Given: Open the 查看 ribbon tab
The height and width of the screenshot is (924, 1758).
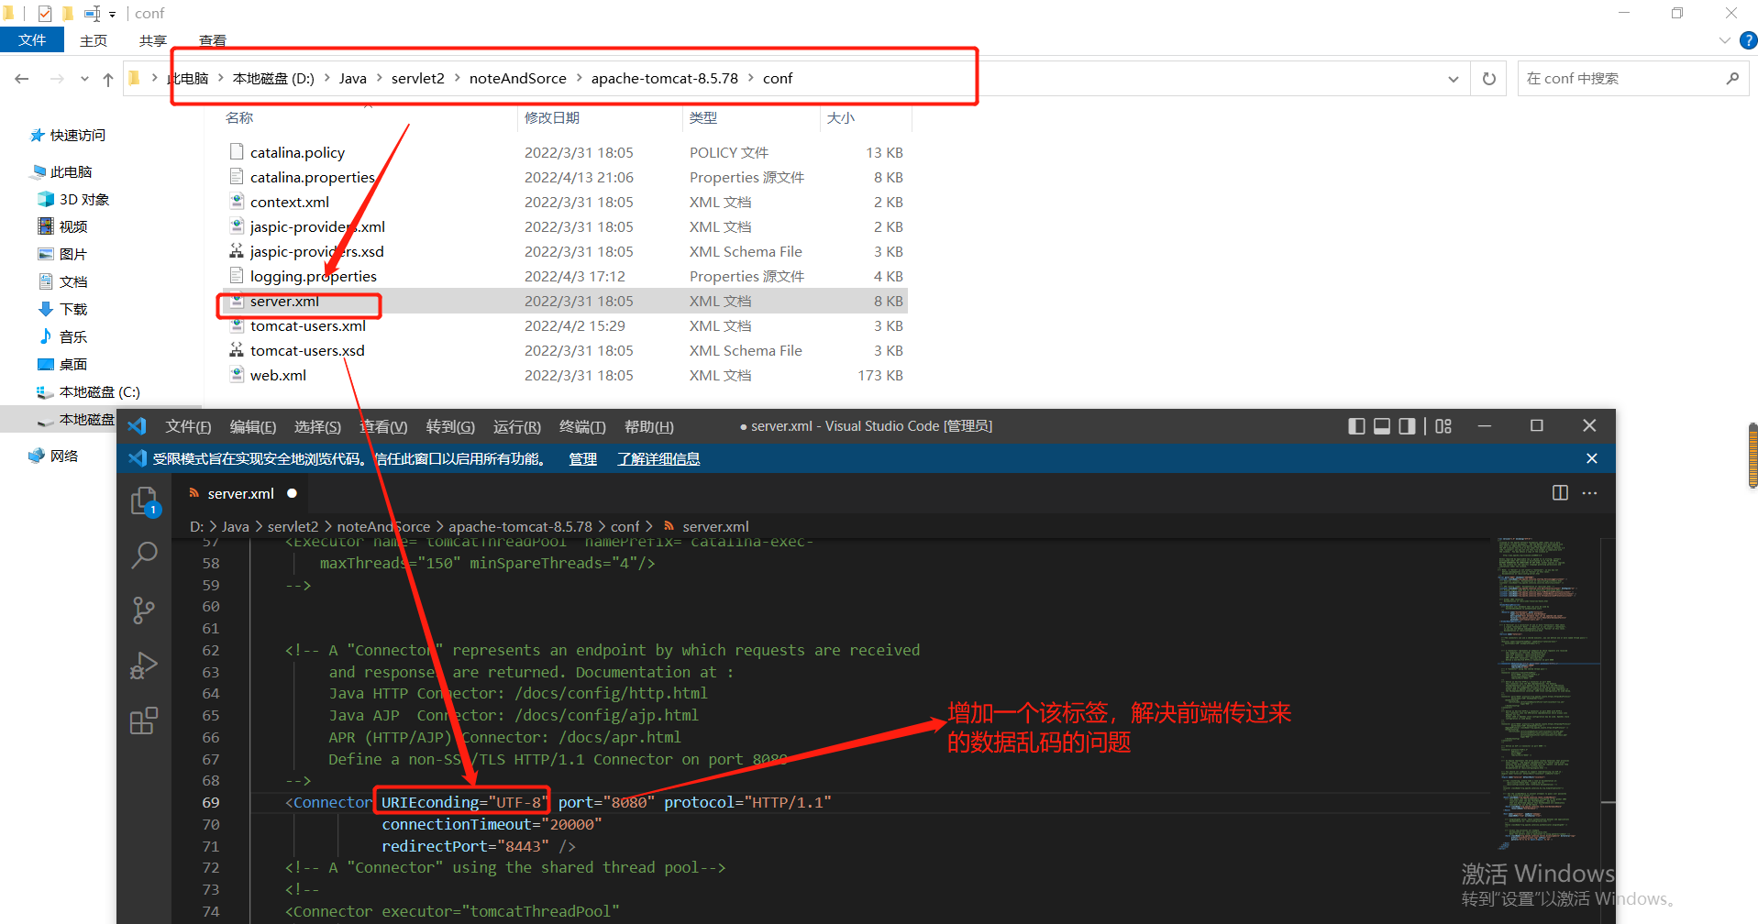Looking at the screenshot, I should tap(213, 40).
